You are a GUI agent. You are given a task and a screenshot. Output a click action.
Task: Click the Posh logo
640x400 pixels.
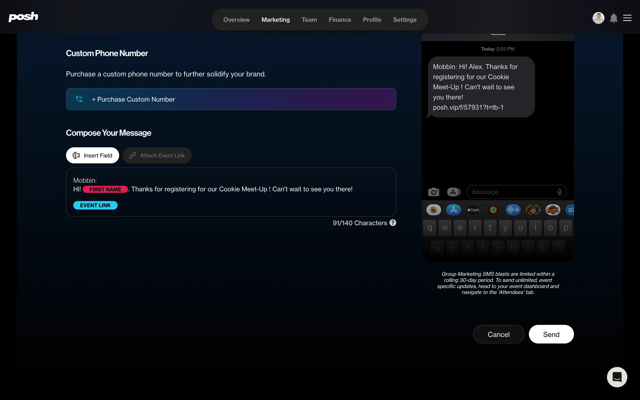click(x=23, y=17)
